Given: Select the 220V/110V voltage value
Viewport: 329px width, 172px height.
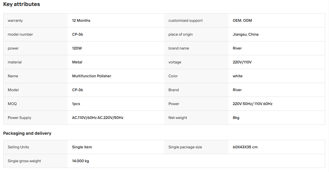Looking at the screenshot, I should (242, 62).
